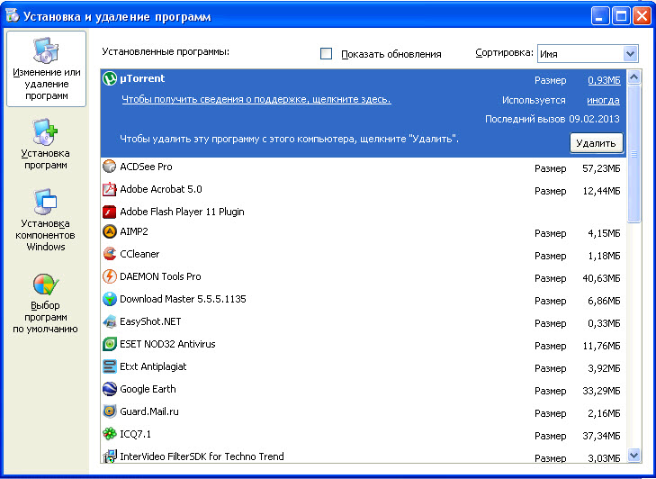Select the Adobe Acrobat 5.0 icon

pos(109,189)
